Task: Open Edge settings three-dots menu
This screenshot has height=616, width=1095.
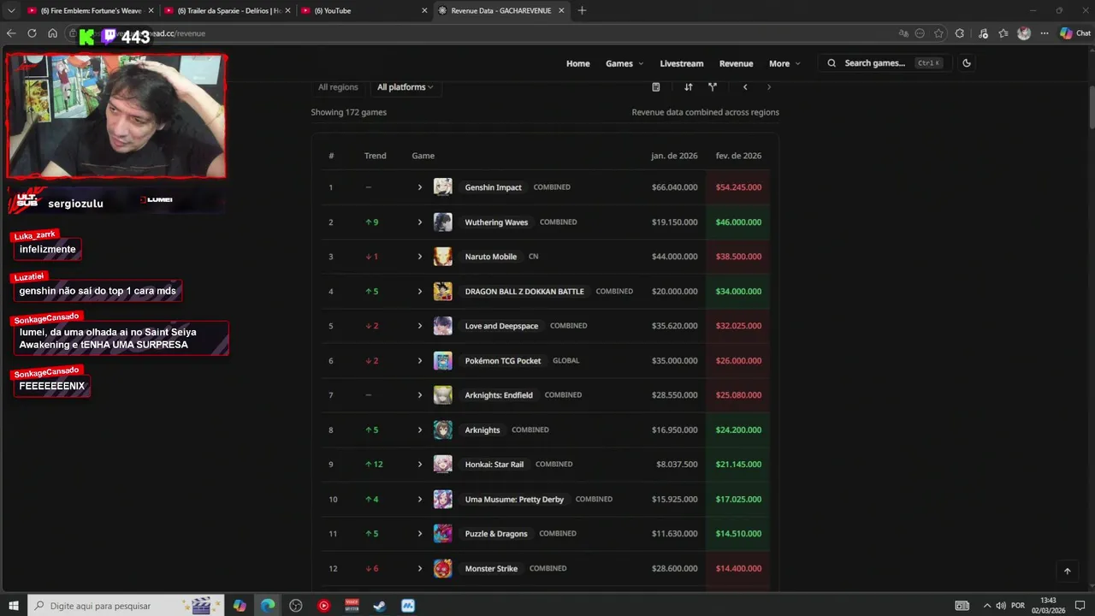Action: tap(1044, 33)
